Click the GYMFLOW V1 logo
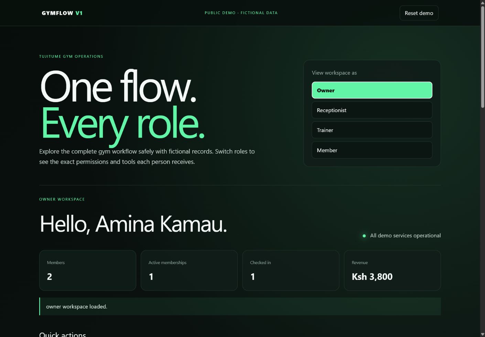 pos(62,13)
